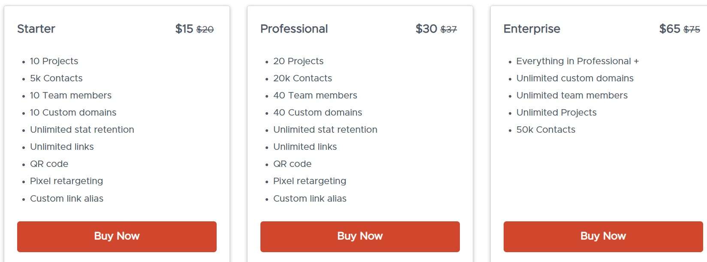Click 'Unlimited Projects' in Enterprise list
The width and height of the screenshot is (707, 262).
point(556,113)
